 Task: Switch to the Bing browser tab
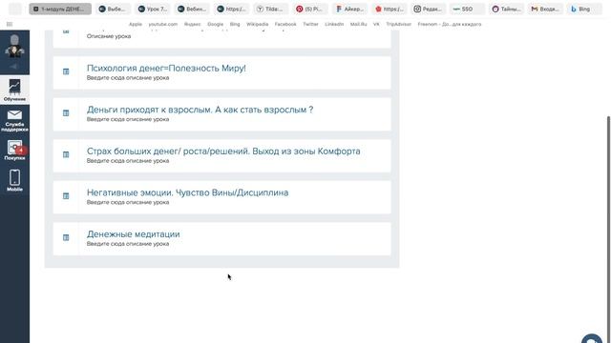click(x=583, y=9)
